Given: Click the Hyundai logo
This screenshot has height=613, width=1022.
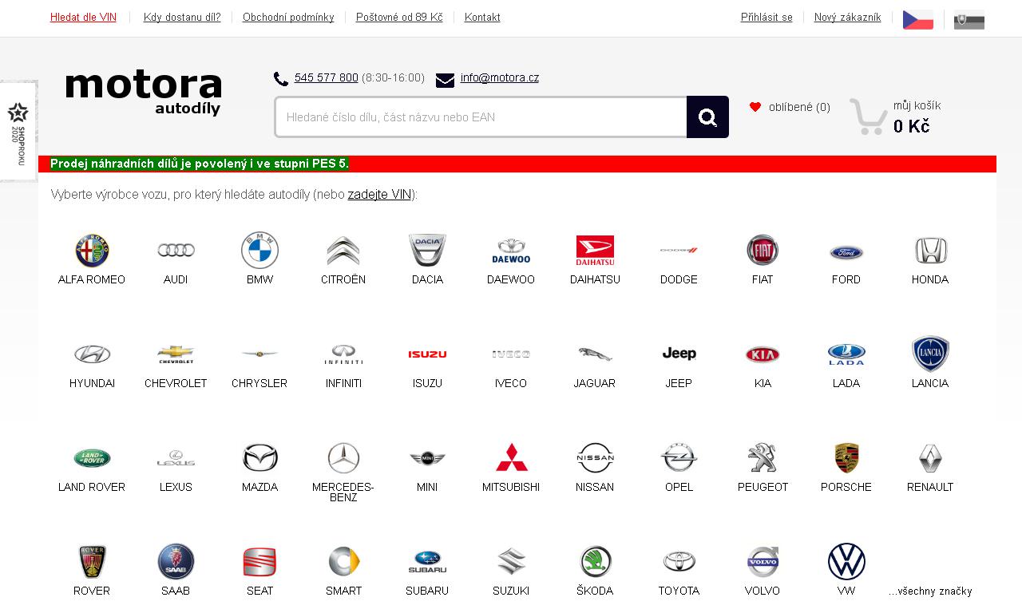Looking at the screenshot, I should [92, 354].
